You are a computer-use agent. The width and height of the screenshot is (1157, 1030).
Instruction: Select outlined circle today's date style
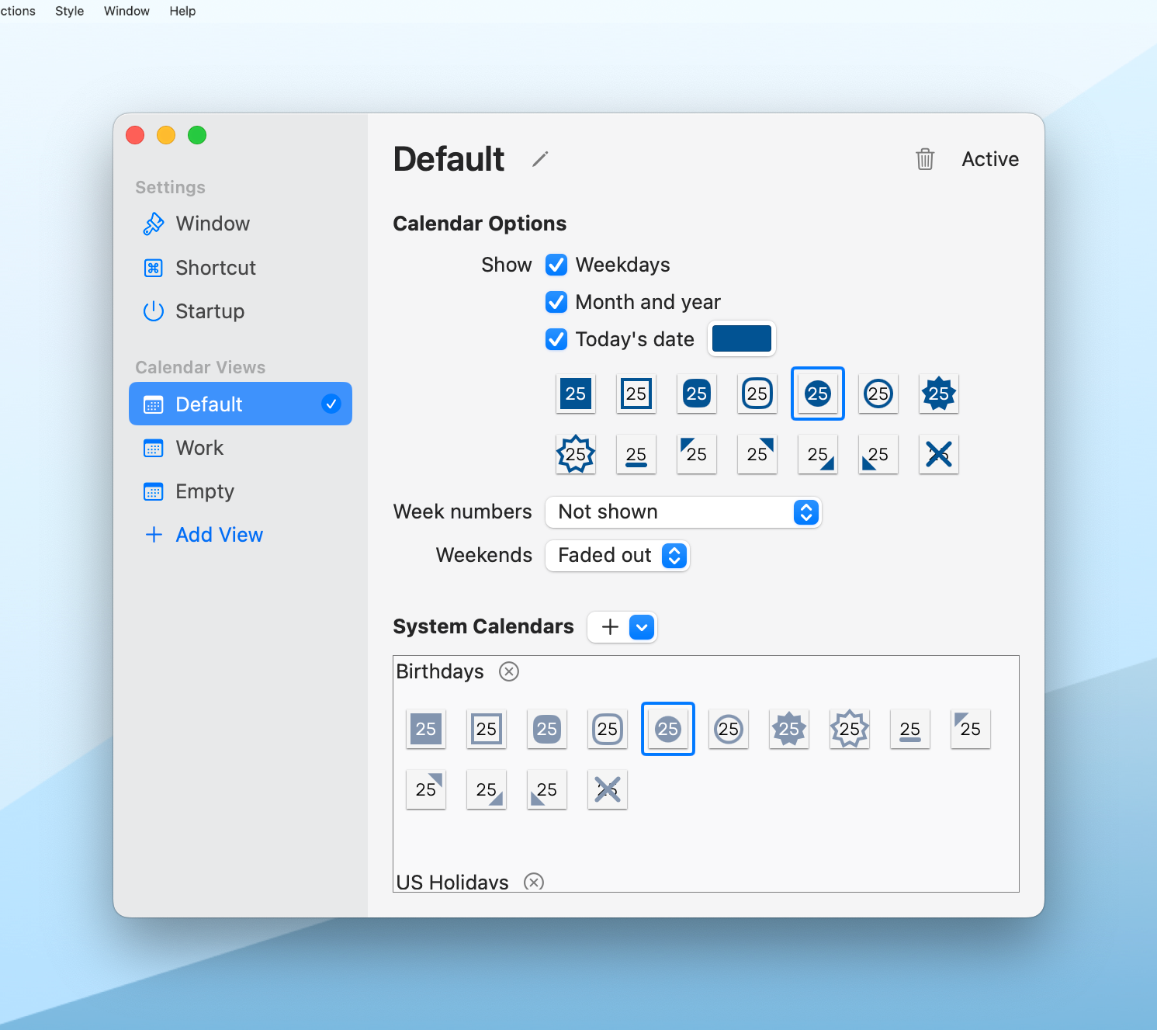[x=878, y=394]
